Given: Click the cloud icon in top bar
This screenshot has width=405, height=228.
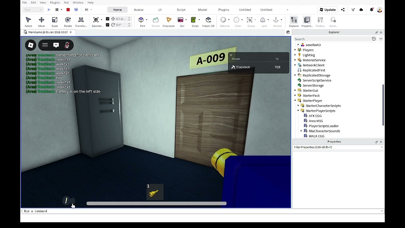Looking at the screenshot, I should [361, 10].
